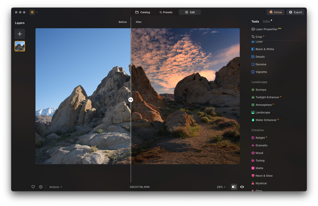Image resolution: width=318 pixels, height=206 pixels.
Task: Click the Creative section heading
Action: pyautogui.click(x=258, y=130)
